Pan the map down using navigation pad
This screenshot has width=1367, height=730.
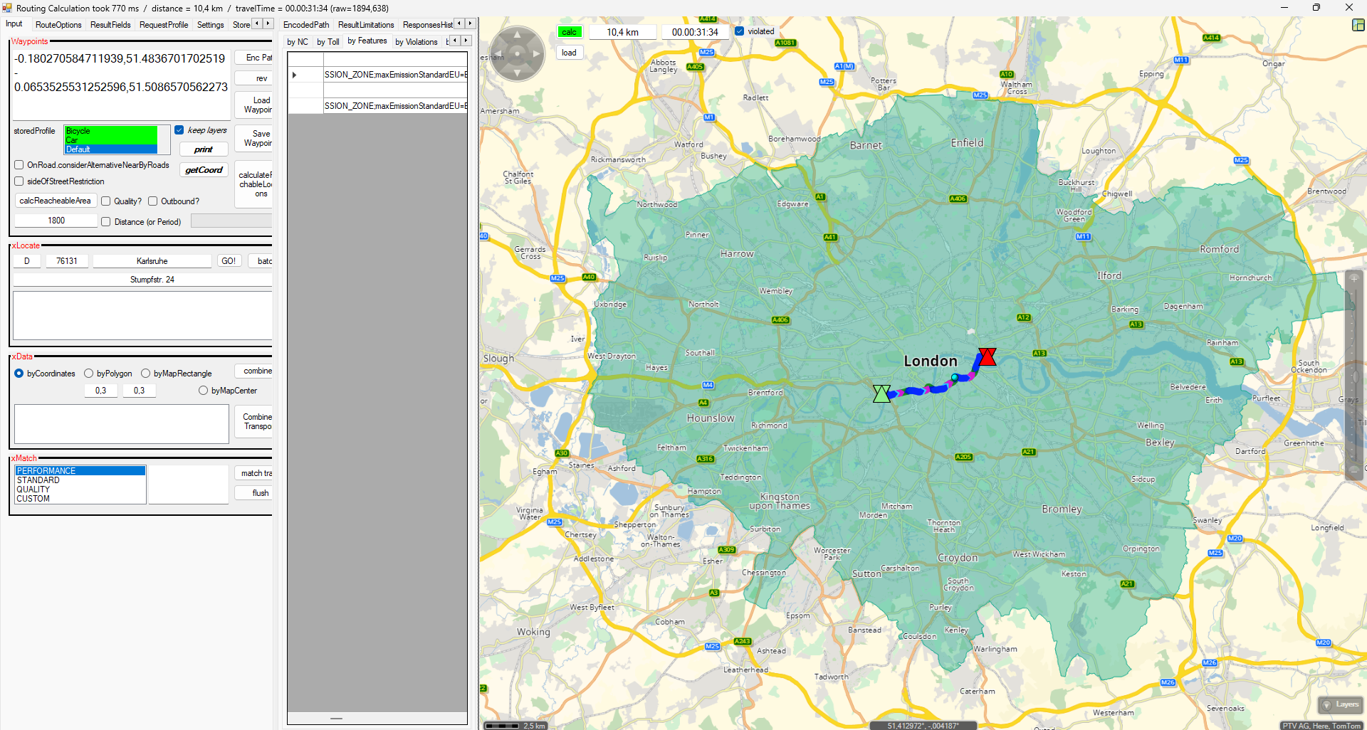coord(518,72)
